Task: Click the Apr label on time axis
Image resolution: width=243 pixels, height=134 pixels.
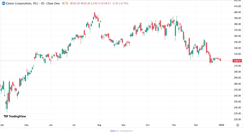Action: point(2,125)
